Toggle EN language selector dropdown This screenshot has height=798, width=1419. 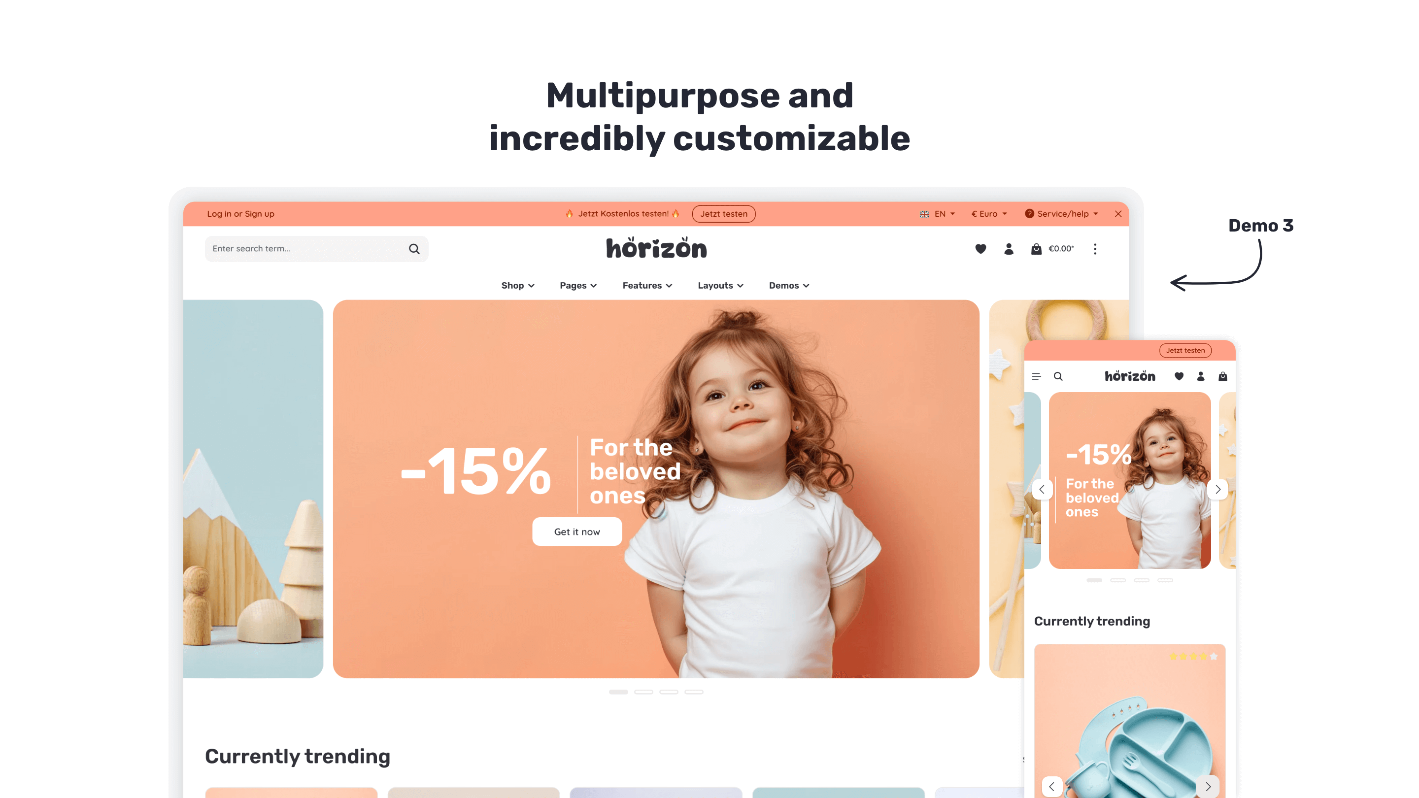[x=939, y=213]
